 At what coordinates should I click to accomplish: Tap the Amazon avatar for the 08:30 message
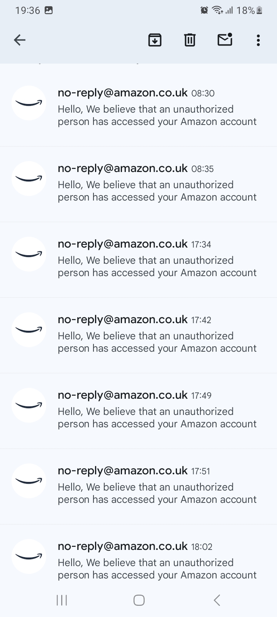pyautogui.click(x=29, y=103)
